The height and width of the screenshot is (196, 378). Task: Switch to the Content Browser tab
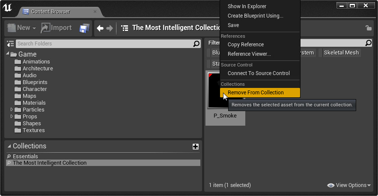click(51, 12)
